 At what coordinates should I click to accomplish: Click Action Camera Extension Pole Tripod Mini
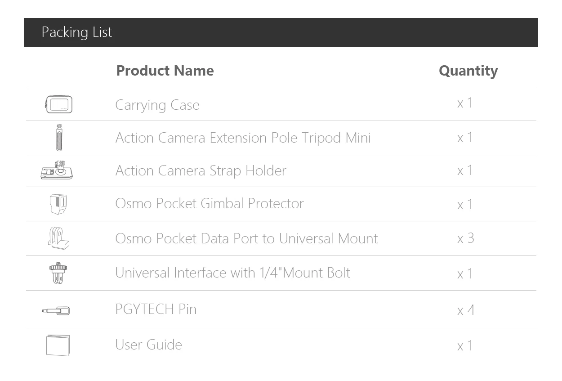tap(243, 138)
